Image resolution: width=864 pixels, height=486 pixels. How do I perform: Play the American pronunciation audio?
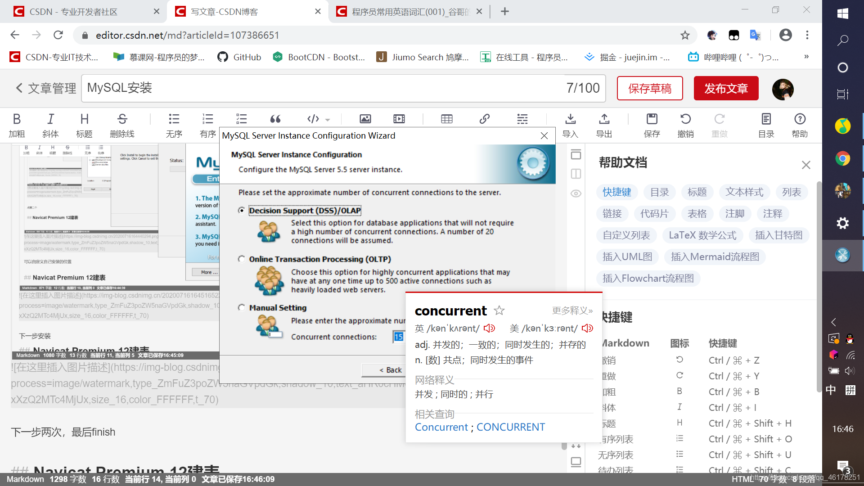(587, 328)
